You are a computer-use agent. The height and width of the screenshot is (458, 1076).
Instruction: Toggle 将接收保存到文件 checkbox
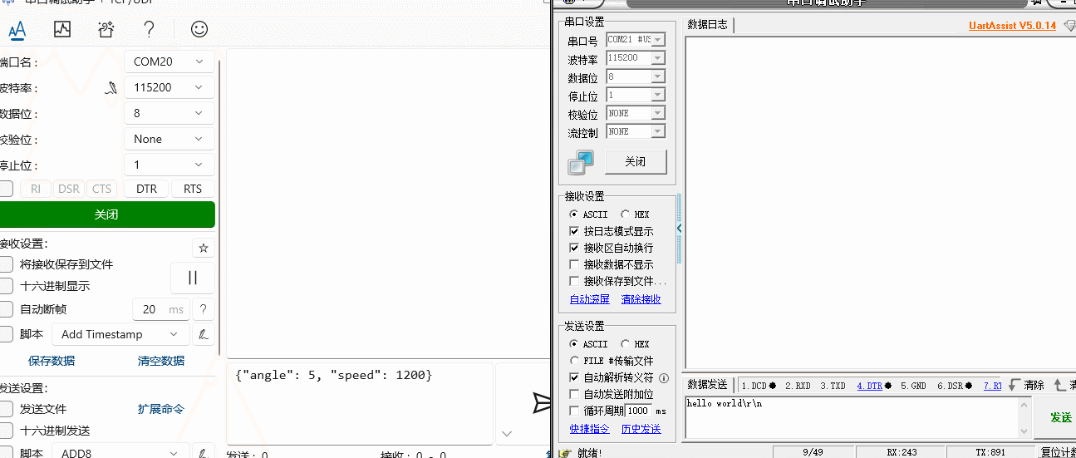pos(6,264)
